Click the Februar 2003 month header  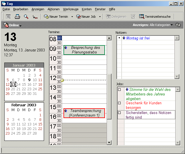(x=24, y=105)
